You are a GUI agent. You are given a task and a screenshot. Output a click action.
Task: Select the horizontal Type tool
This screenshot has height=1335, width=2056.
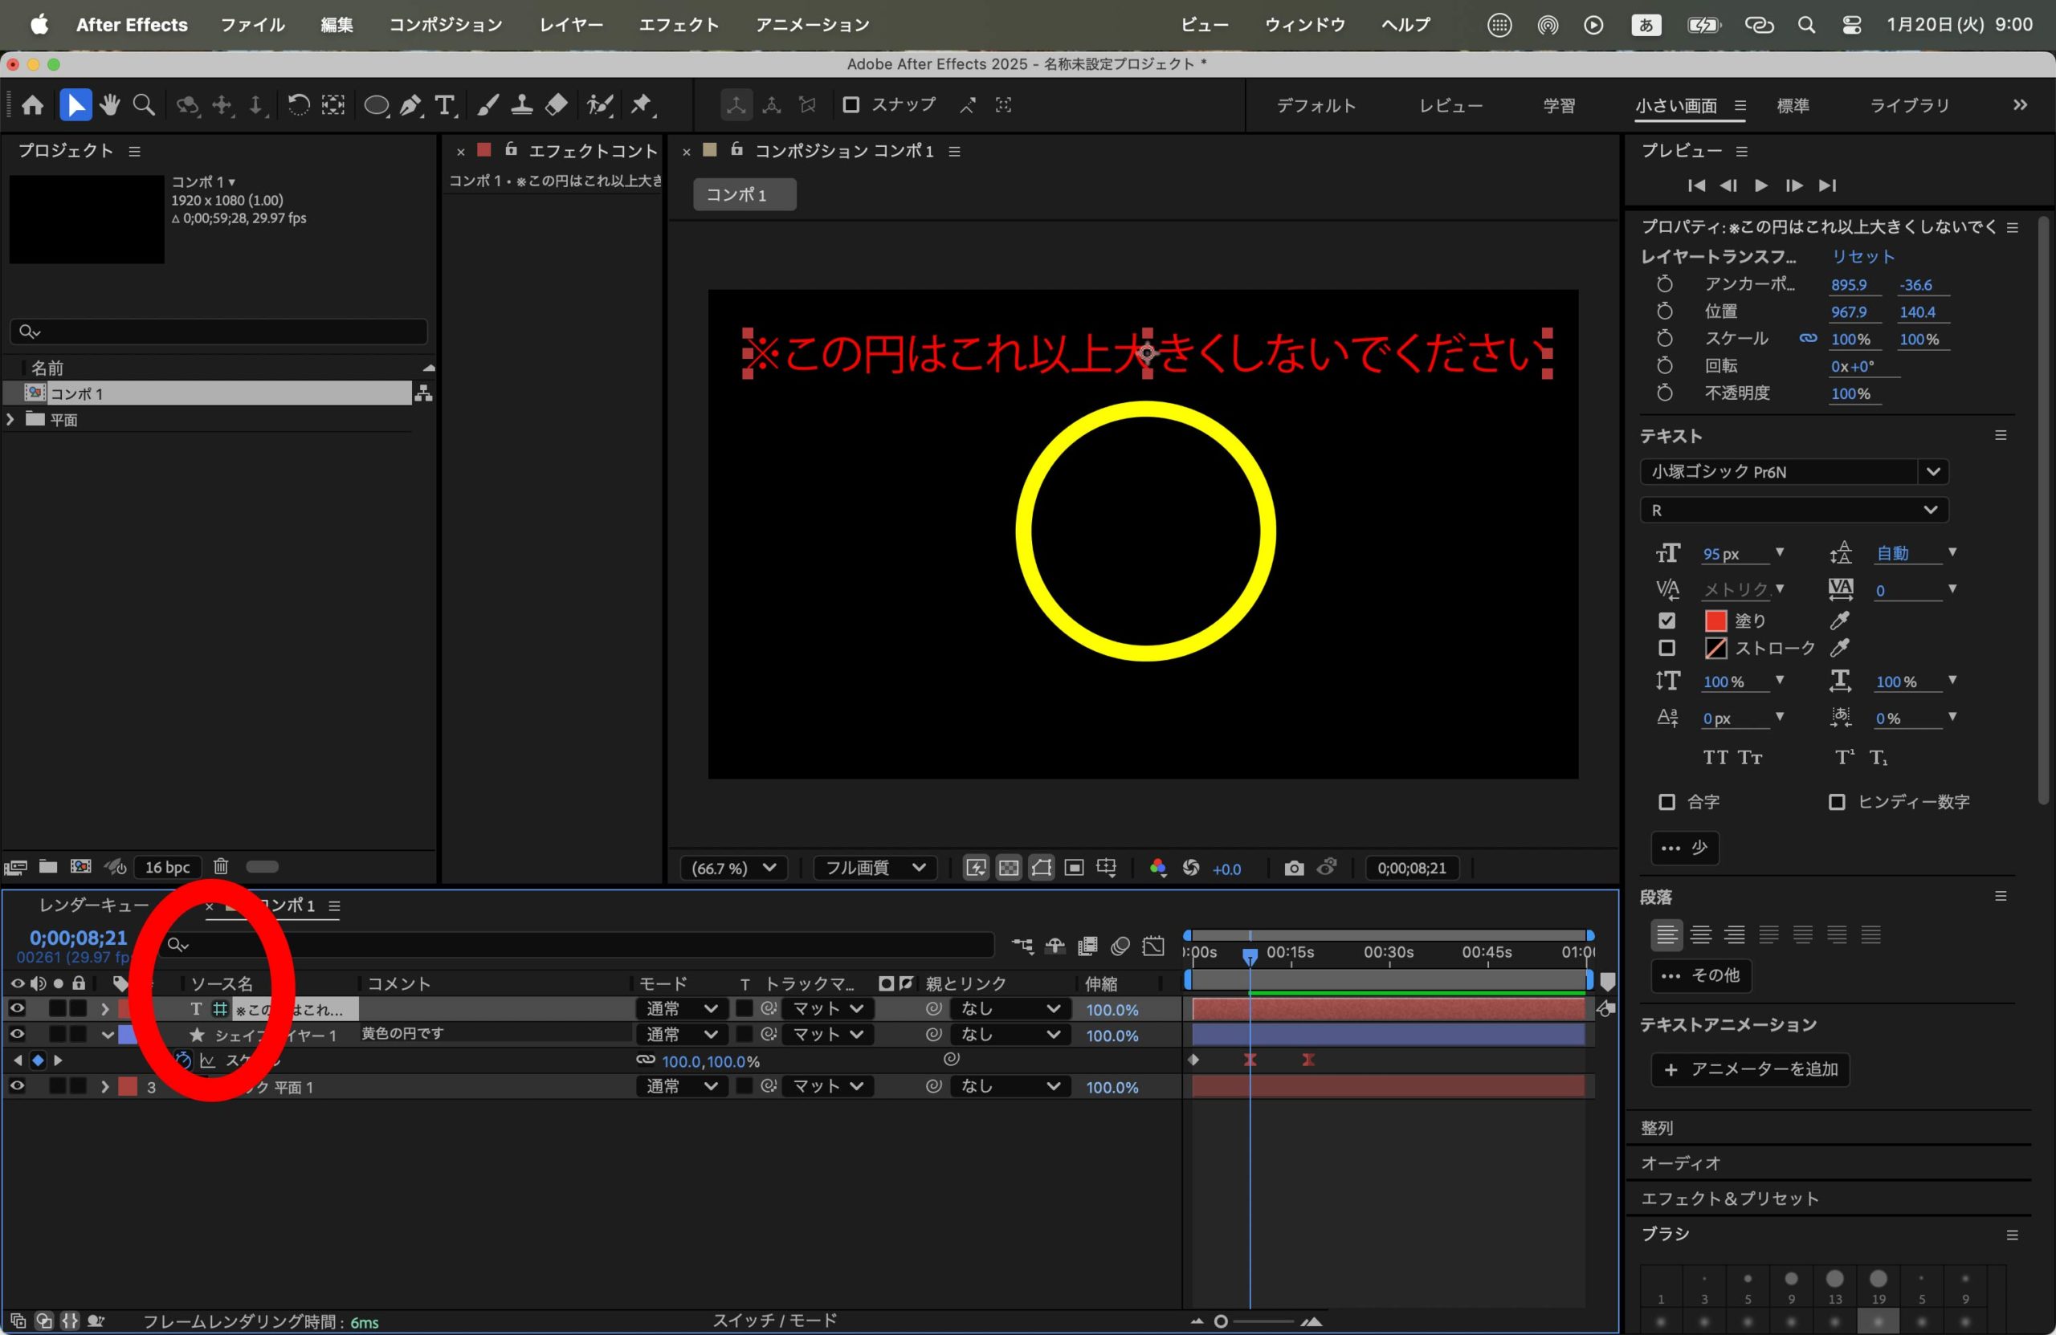click(x=444, y=105)
